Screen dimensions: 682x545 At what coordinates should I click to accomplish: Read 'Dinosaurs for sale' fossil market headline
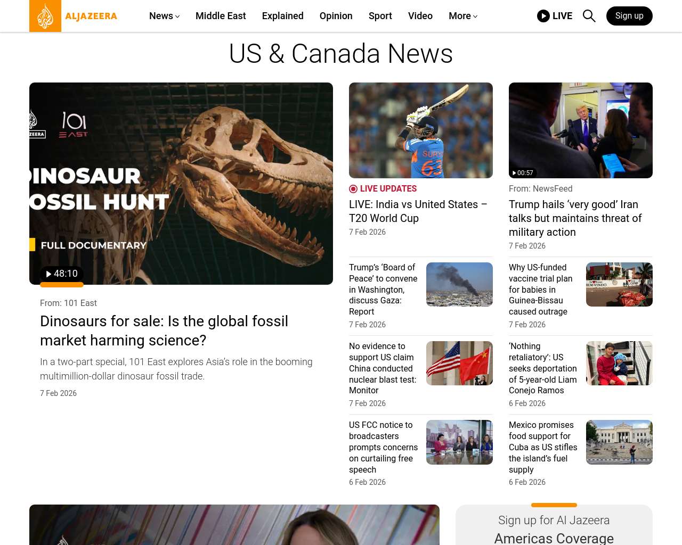[164, 331]
